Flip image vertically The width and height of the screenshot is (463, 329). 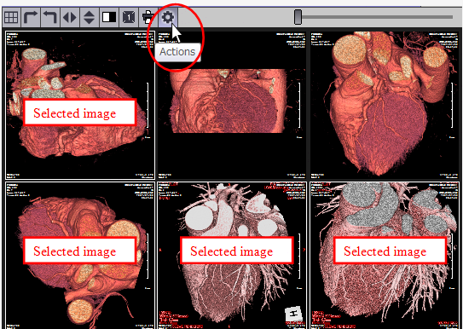click(x=90, y=17)
